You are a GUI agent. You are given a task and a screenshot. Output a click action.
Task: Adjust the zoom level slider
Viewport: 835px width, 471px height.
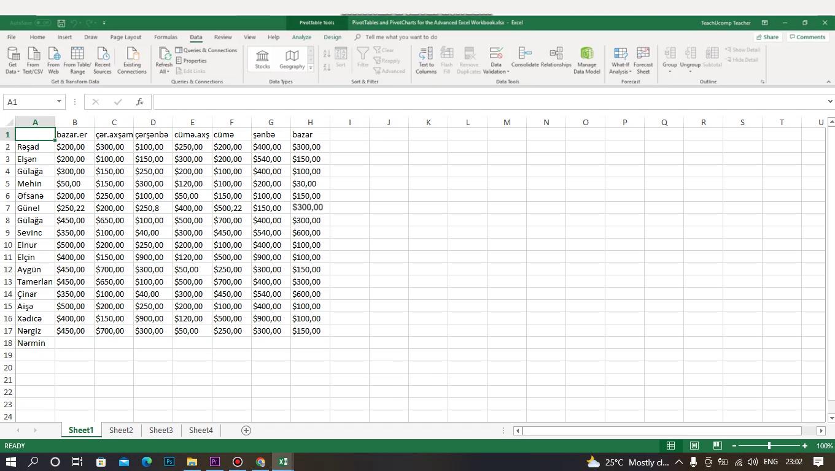click(x=769, y=446)
